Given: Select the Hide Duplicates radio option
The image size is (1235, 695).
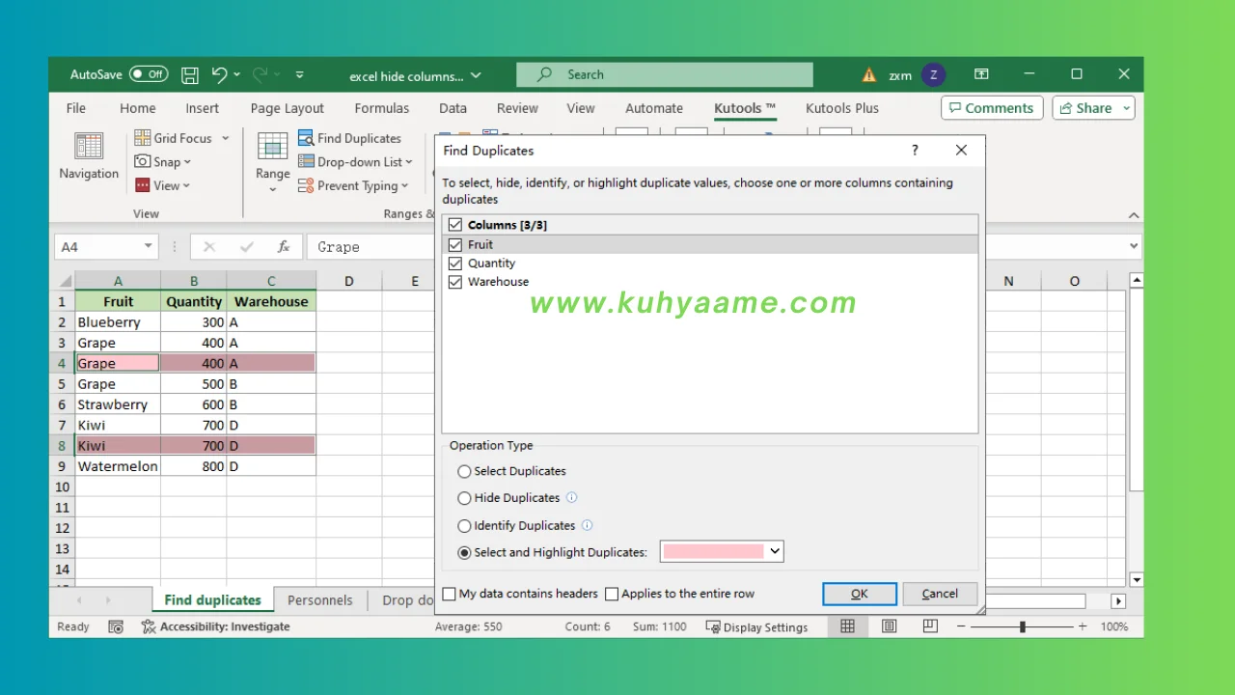Looking at the screenshot, I should [465, 498].
